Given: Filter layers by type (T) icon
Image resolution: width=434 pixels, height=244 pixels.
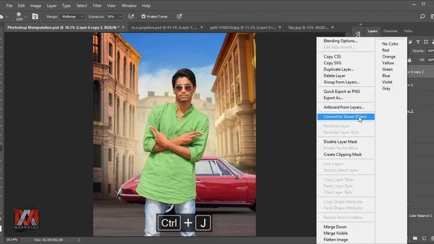Looking at the screenshot, I should pyautogui.click(x=418, y=42).
